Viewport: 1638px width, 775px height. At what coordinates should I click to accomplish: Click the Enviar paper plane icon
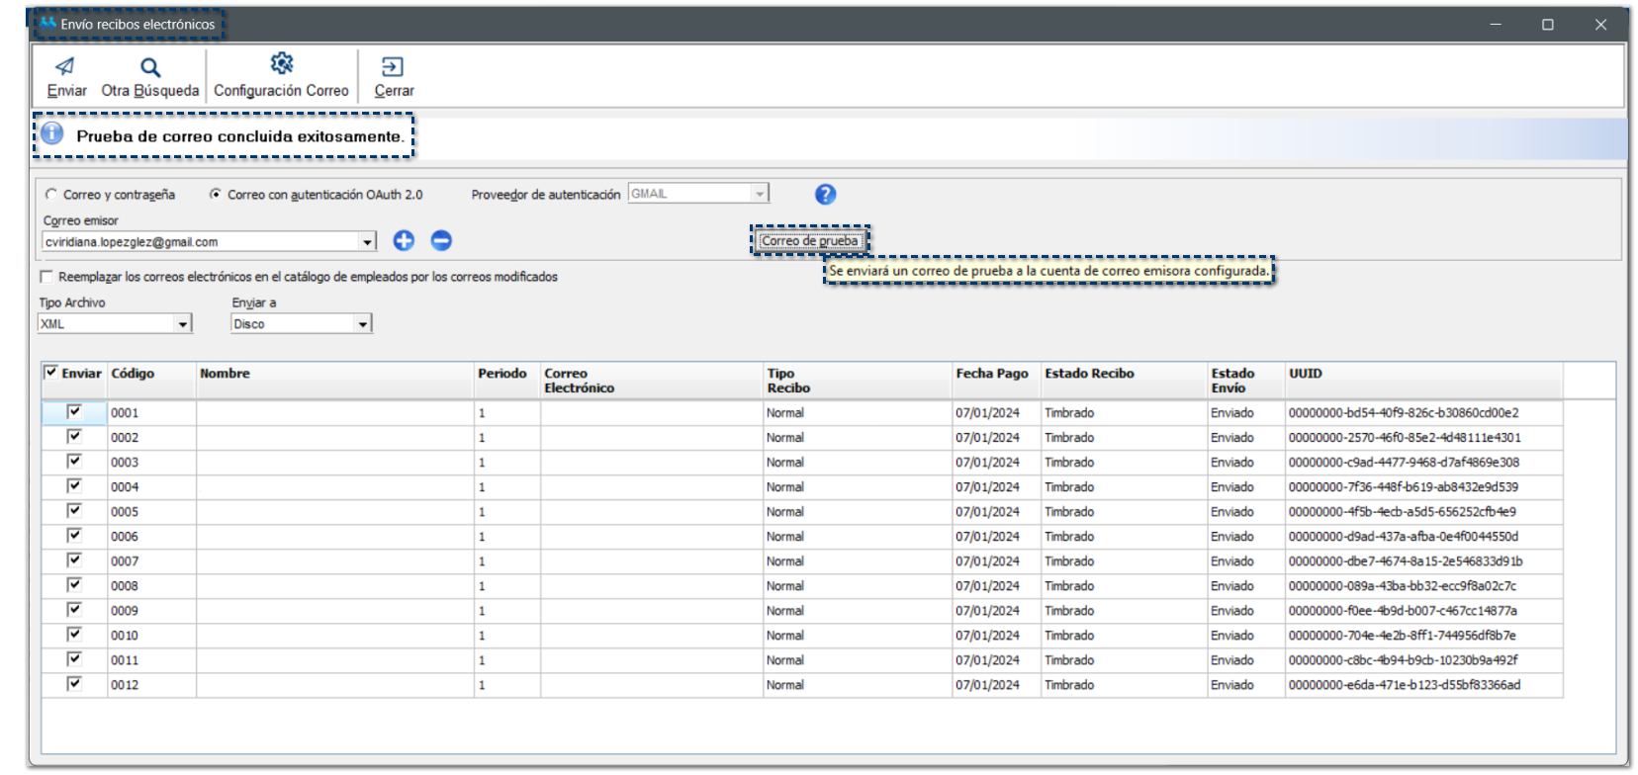coord(65,67)
